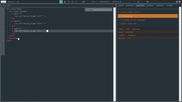This screenshot has width=182, height=102.
Task: Click the green undo arrow icon
Action: point(134,2)
